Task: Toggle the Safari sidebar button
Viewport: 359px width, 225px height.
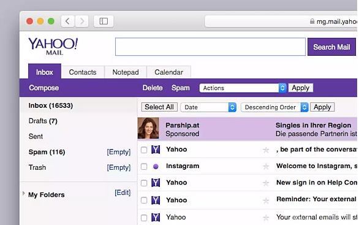Action: [104, 21]
